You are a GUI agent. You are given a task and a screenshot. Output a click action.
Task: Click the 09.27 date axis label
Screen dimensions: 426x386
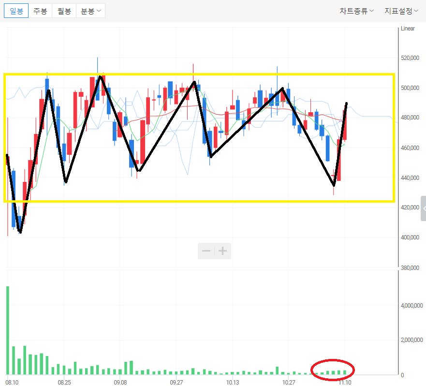[176, 382]
